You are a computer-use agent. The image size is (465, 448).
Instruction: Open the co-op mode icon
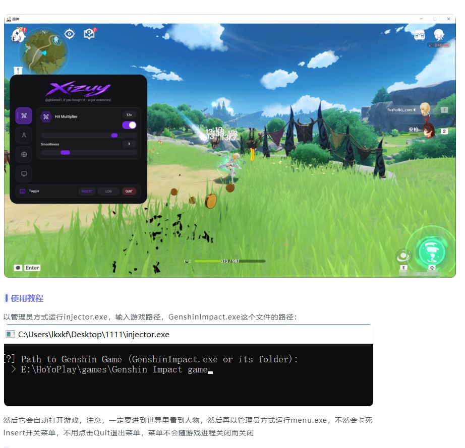click(419, 35)
